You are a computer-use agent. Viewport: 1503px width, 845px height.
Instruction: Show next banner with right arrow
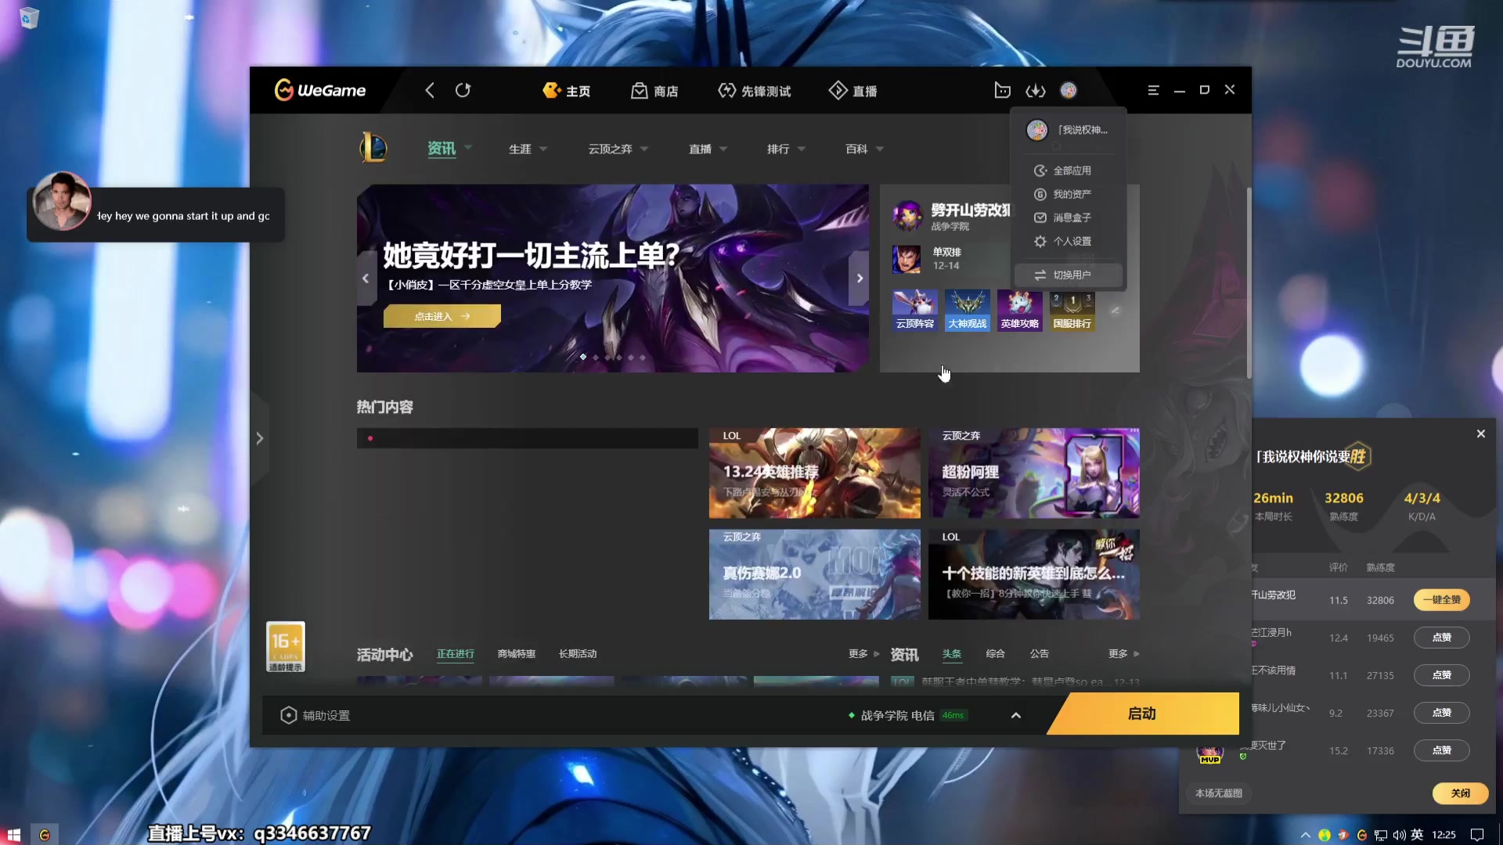coord(860,278)
